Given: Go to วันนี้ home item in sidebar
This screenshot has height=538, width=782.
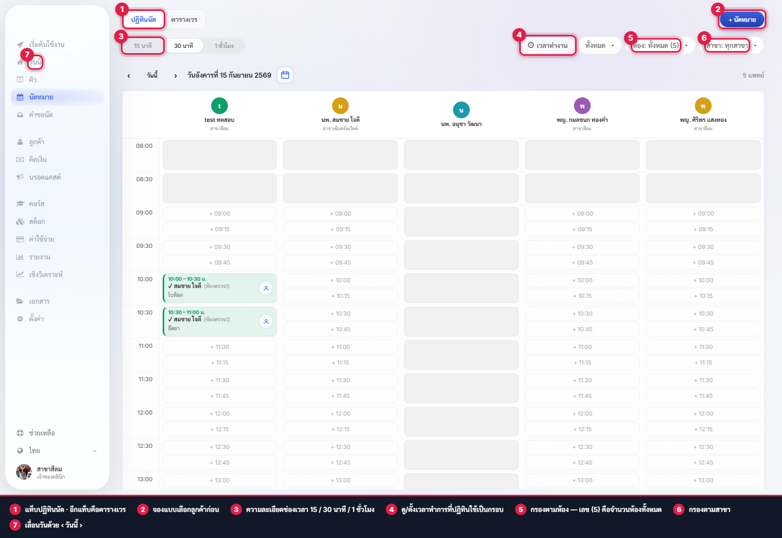Looking at the screenshot, I should point(57,62).
